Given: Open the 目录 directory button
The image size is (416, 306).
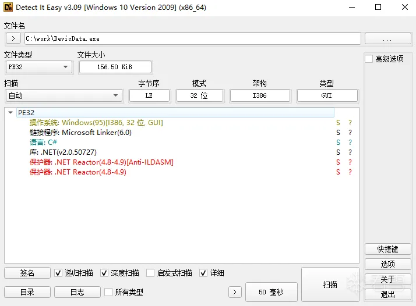Looking at the screenshot, I should click(x=27, y=292).
